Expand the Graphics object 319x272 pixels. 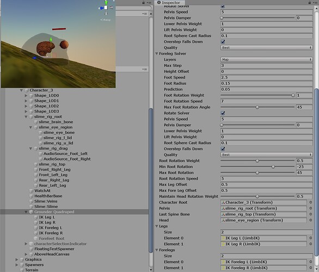coord(17,259)
